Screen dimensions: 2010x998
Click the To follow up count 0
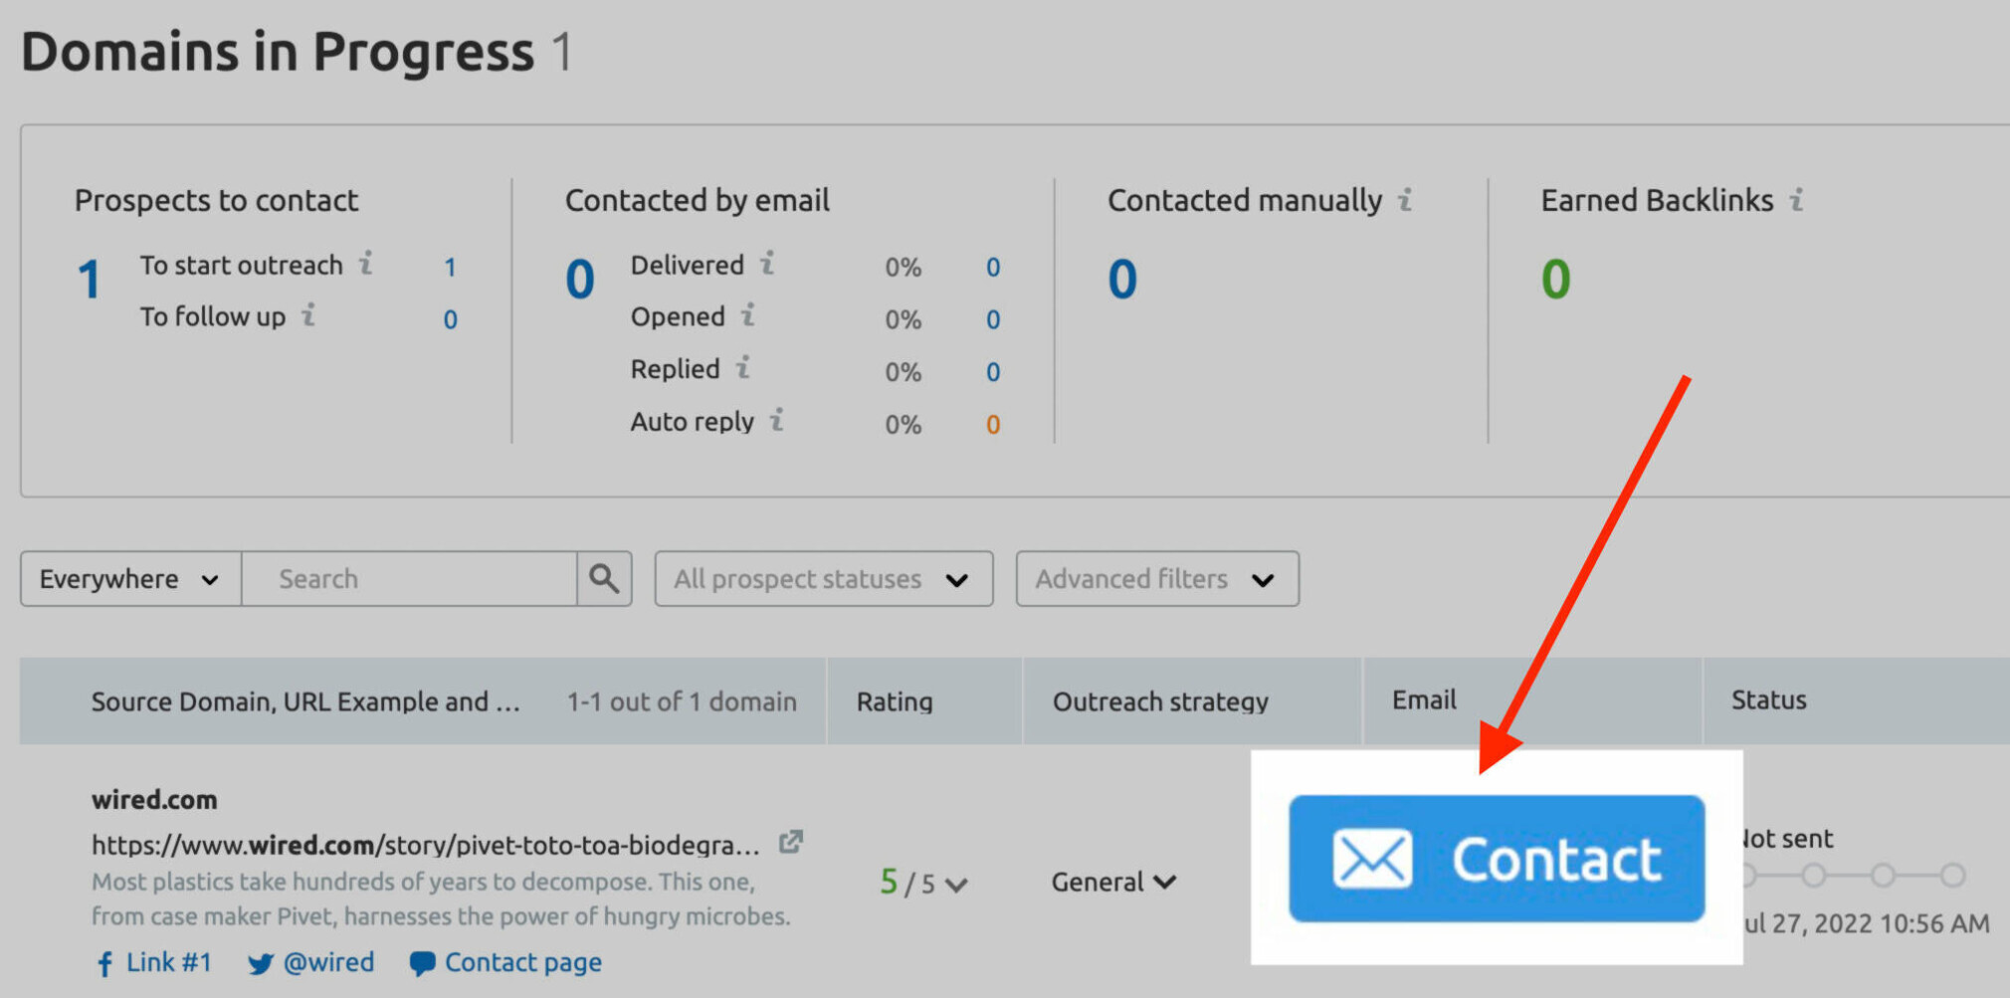450,319
